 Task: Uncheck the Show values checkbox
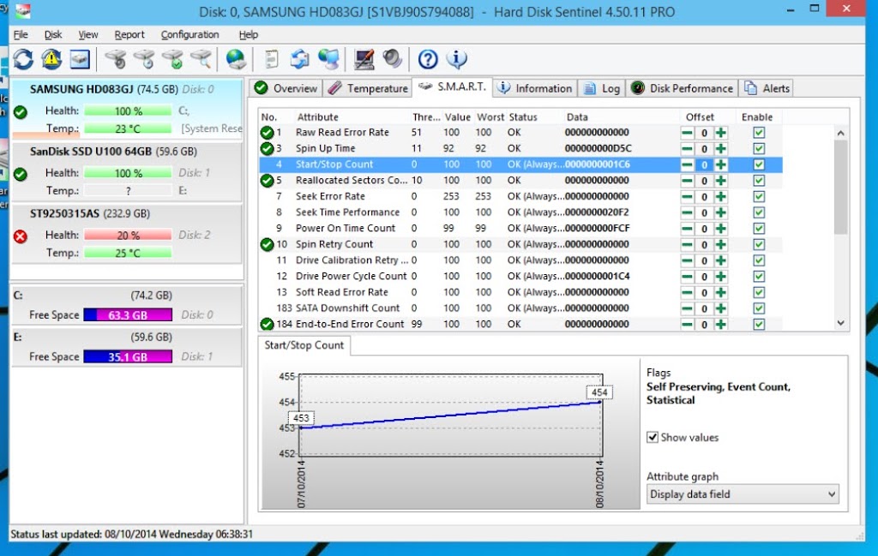coord(652,438)
